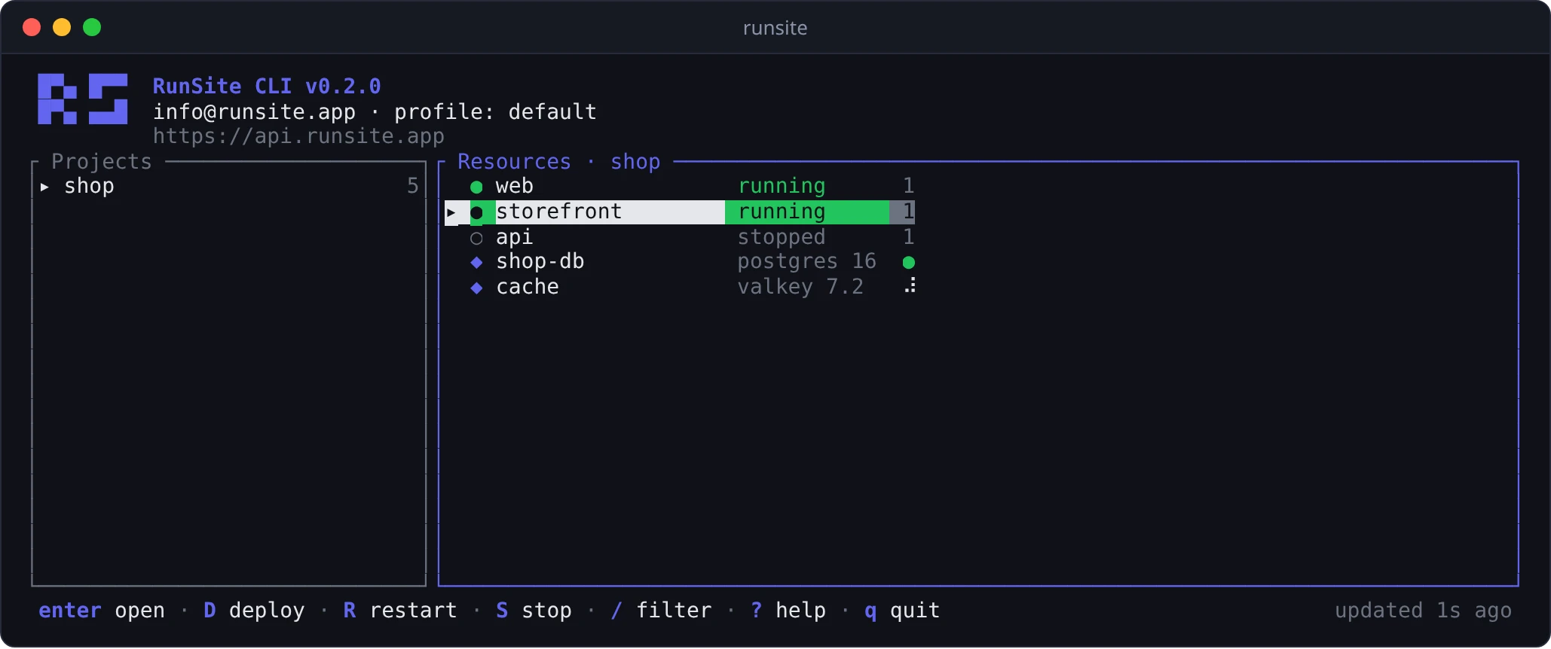The width and height of the screenshot is (1551, 649).
Task: Select the storefront resource name
Action: [558, 212]
